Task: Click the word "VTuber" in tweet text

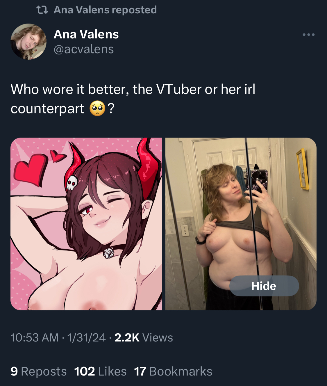Action: pos(179,89)
